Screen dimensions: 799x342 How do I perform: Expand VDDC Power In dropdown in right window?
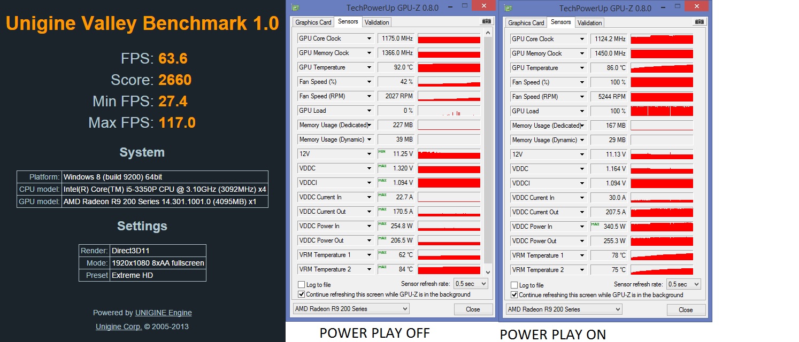pos(582,227)
